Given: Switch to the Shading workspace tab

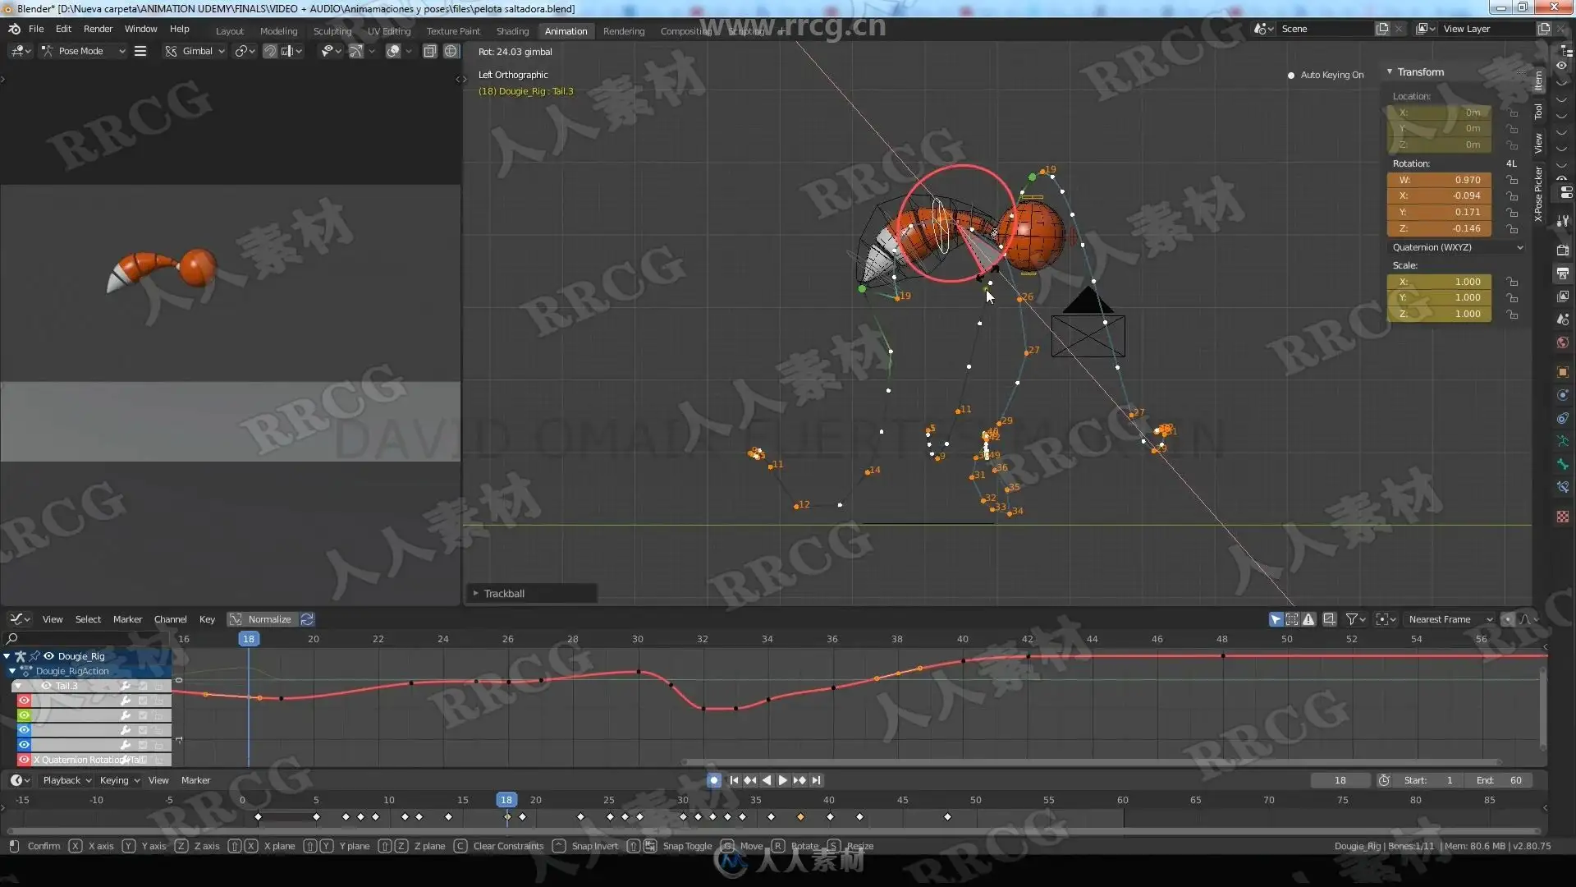Looking at the screenshot, I should coord(512,31).
